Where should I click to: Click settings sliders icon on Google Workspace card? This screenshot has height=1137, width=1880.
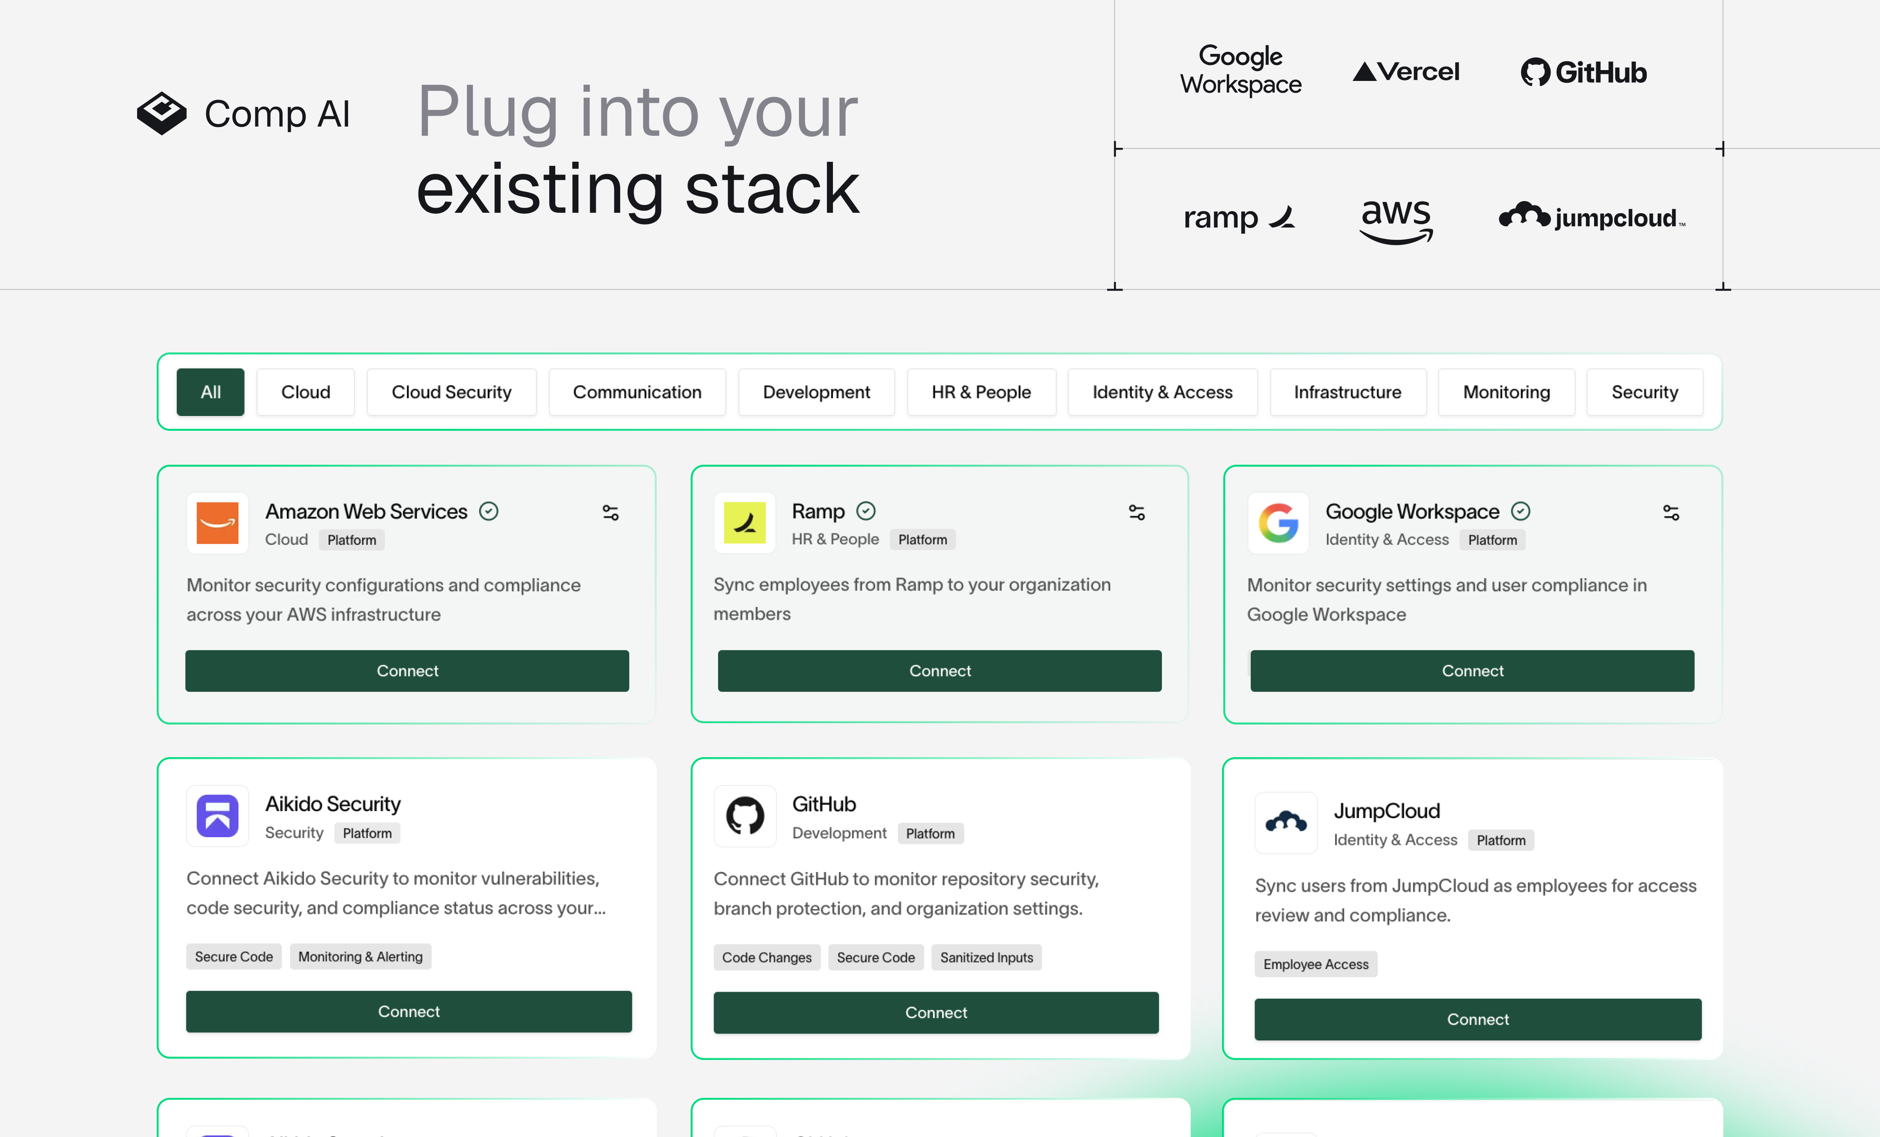coord(1671,513)
